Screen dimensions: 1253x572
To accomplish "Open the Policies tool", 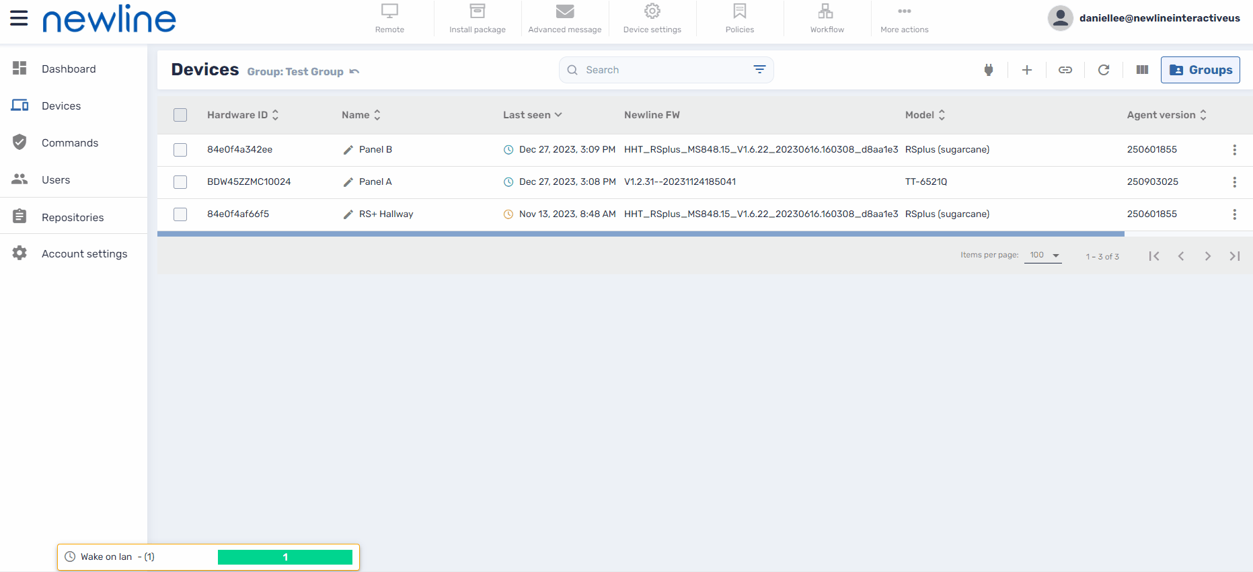I will (x=740, y=19).
